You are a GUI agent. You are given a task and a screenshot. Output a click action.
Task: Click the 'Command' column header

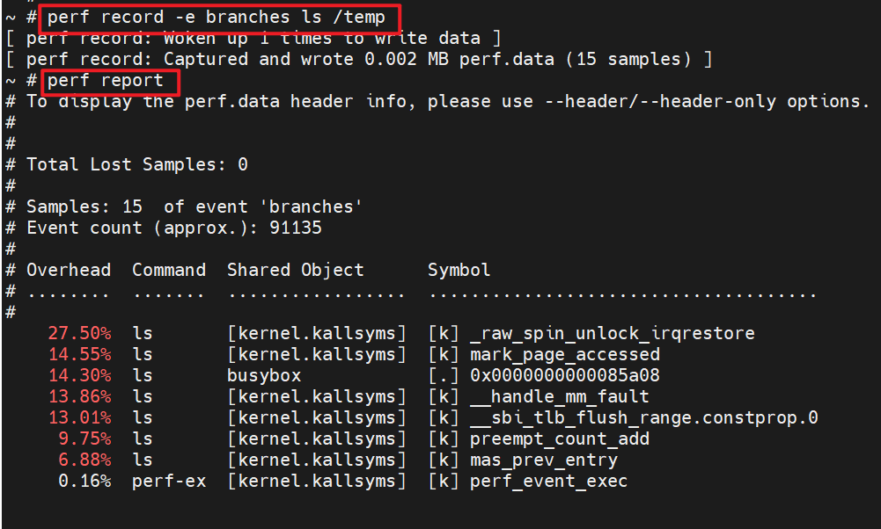[x=169, y=270]
